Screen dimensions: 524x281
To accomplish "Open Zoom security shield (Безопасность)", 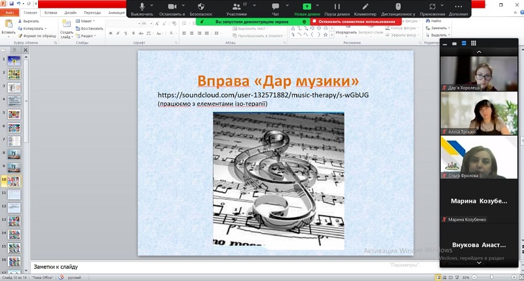I will pos(201,9).
